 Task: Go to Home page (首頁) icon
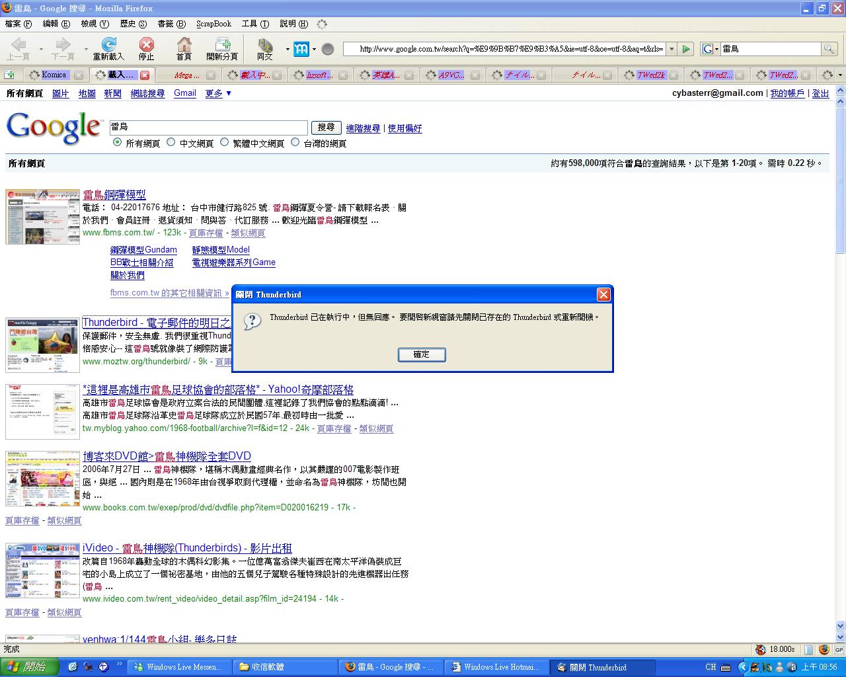(184, 45)
